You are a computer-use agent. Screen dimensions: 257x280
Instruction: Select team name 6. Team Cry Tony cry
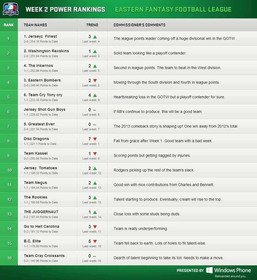coord(43,95)
